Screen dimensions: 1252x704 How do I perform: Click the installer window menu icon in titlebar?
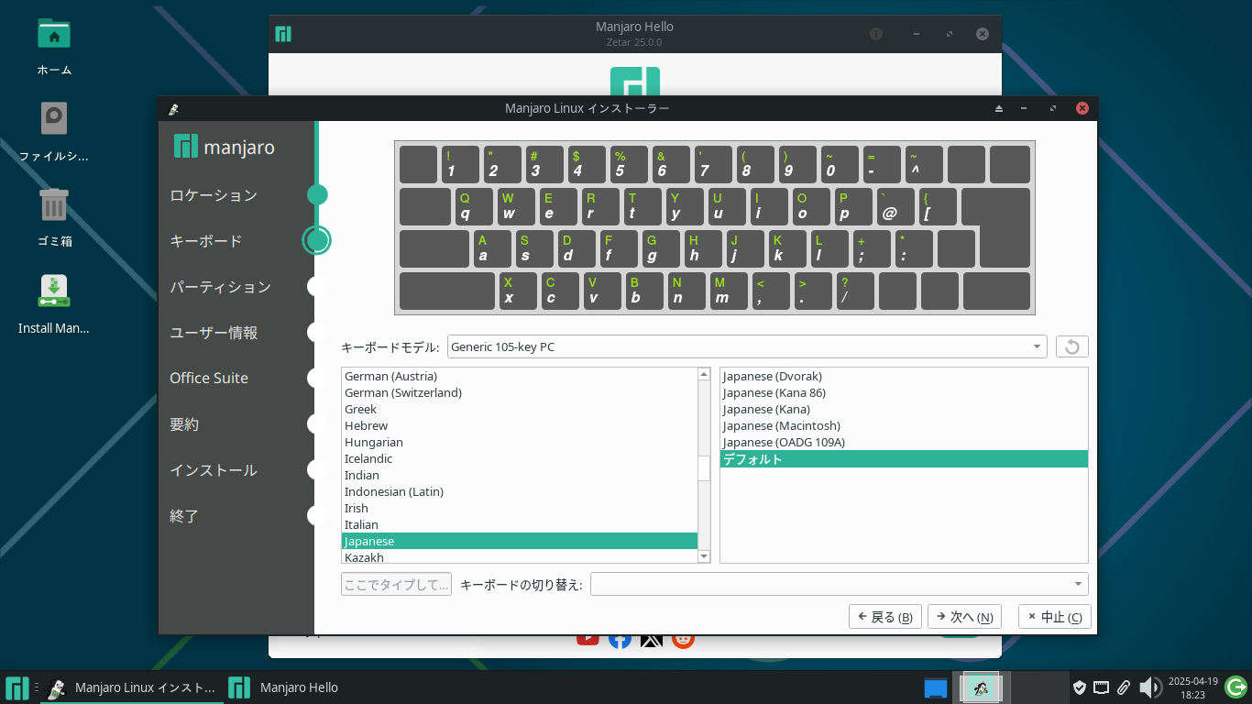pyautogui.click(x=173, y=109)
